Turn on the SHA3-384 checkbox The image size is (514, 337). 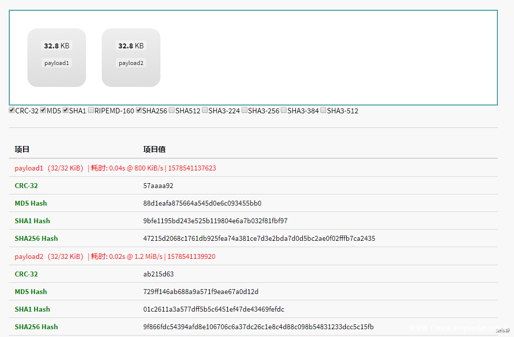pyautogui.click(x=284, y=110)
